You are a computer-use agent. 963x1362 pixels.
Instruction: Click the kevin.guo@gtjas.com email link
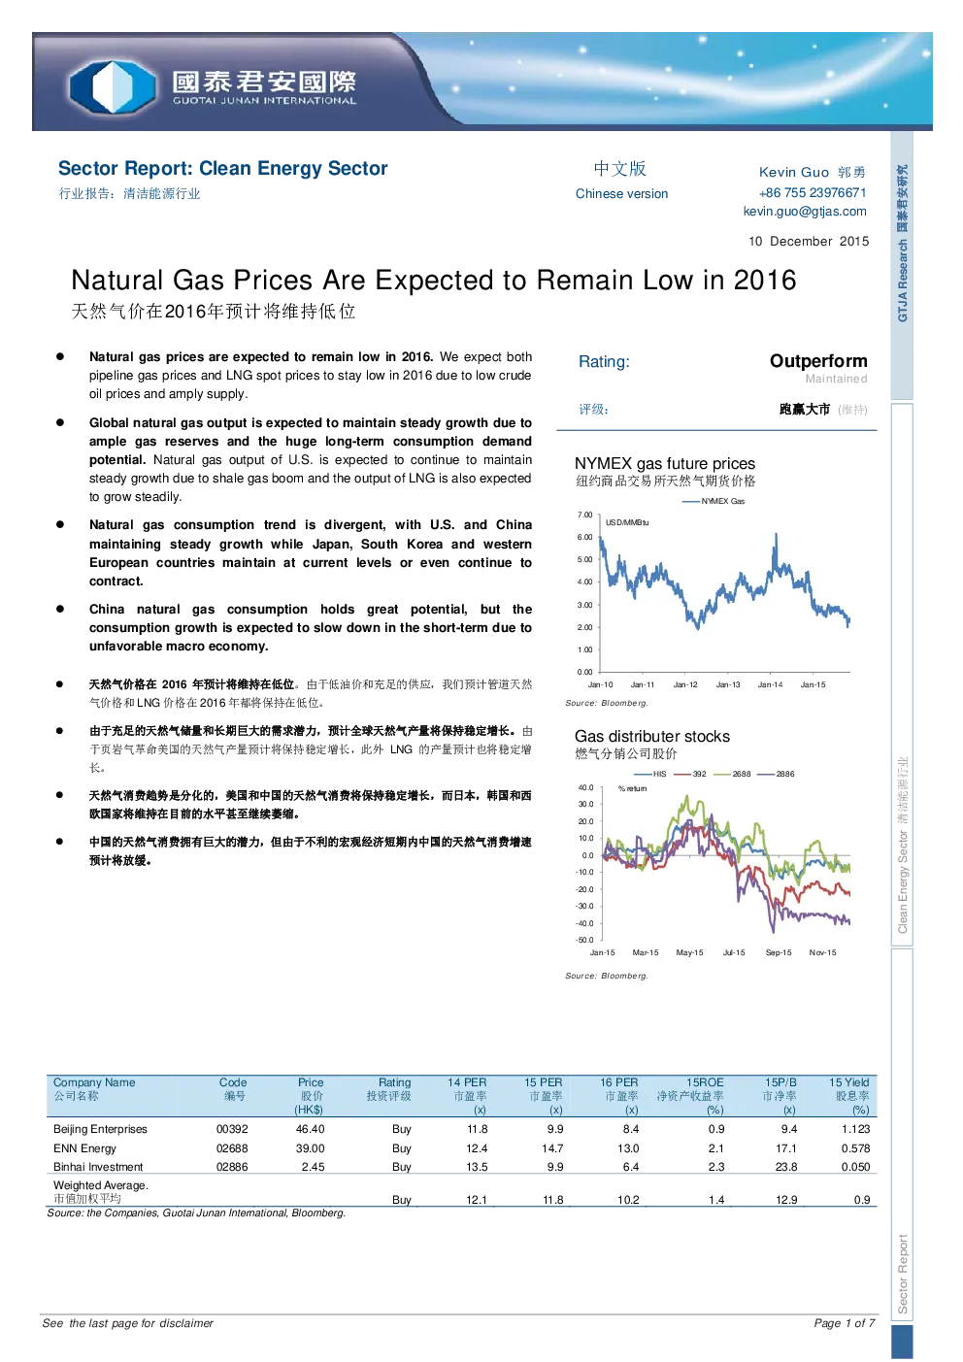point(805,212)
